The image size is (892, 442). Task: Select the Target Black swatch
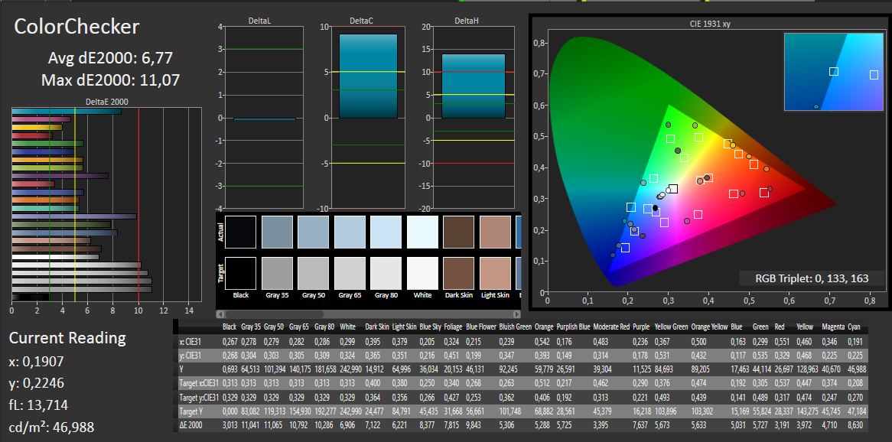point(240,274)
